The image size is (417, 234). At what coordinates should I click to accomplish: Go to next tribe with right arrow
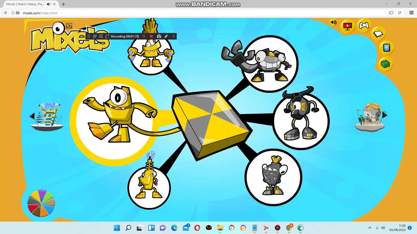385,114
